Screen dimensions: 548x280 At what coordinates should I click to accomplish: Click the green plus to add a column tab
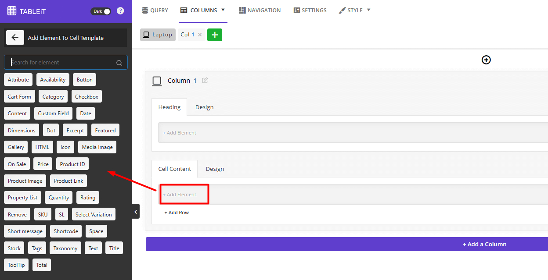click(214, 35)
